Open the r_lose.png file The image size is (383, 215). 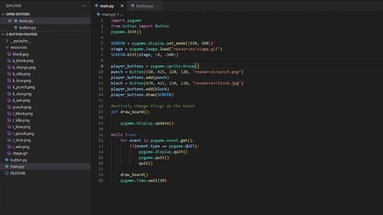[x=22, y=127]
